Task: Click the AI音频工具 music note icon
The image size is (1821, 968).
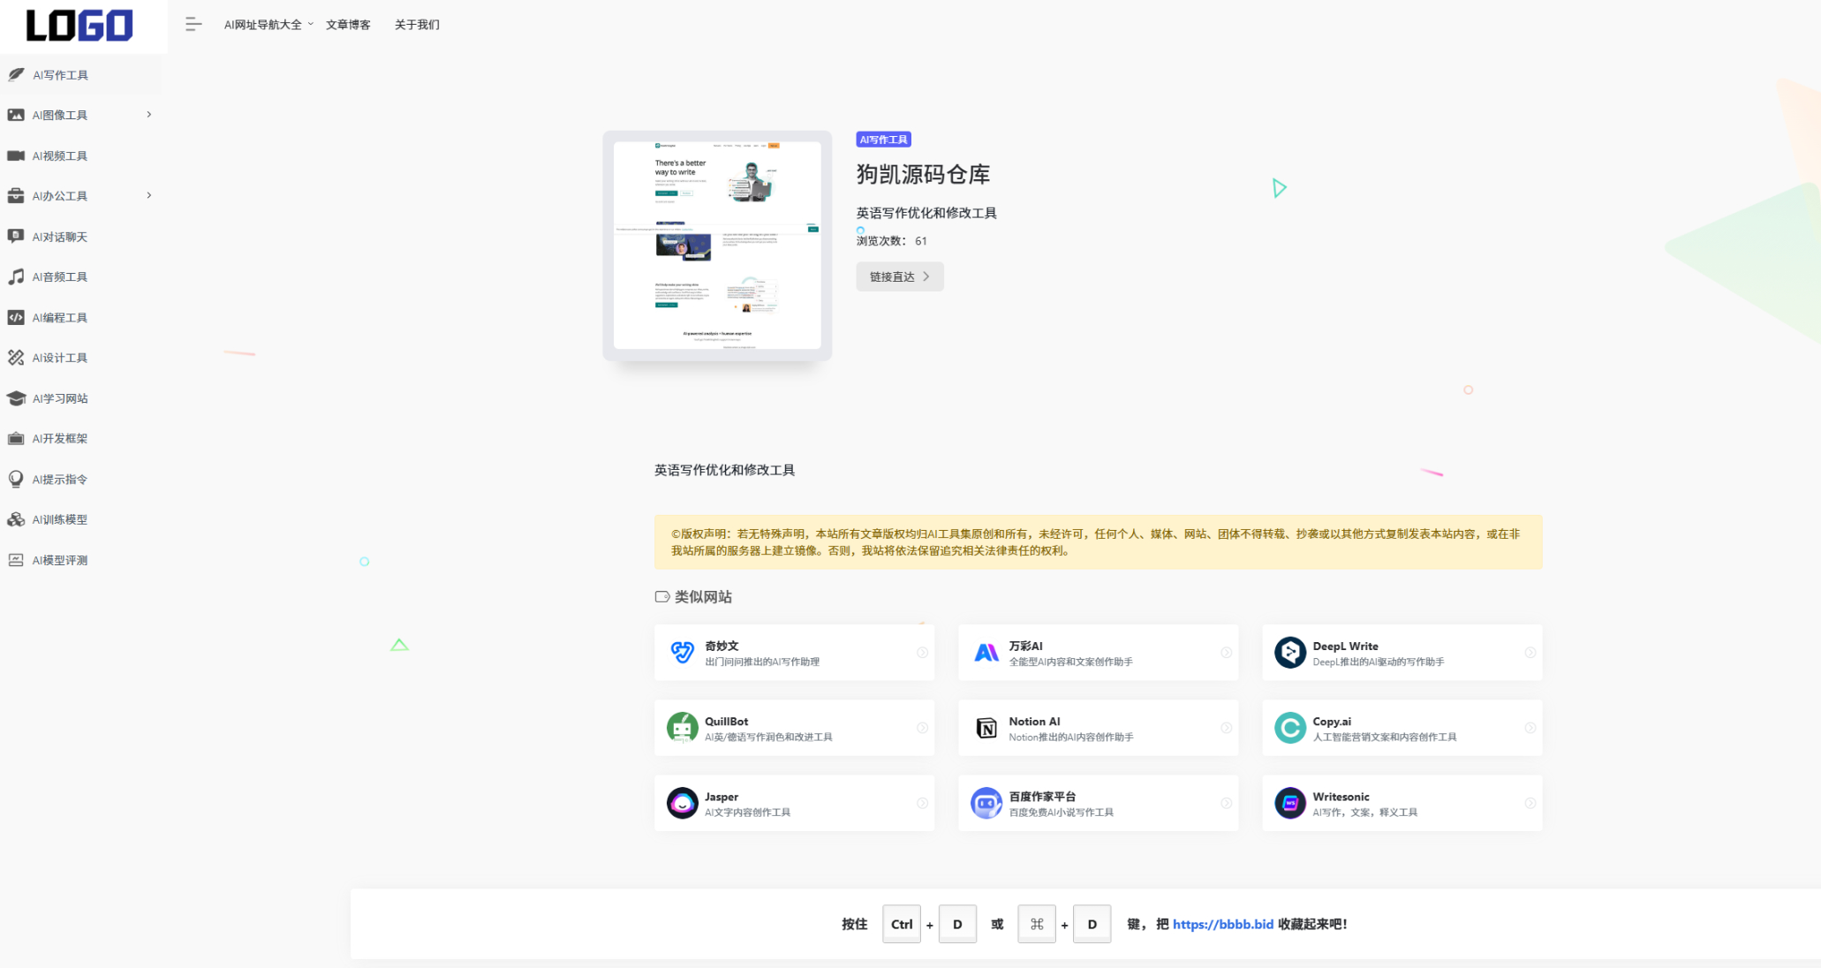Action: [16, 276]
